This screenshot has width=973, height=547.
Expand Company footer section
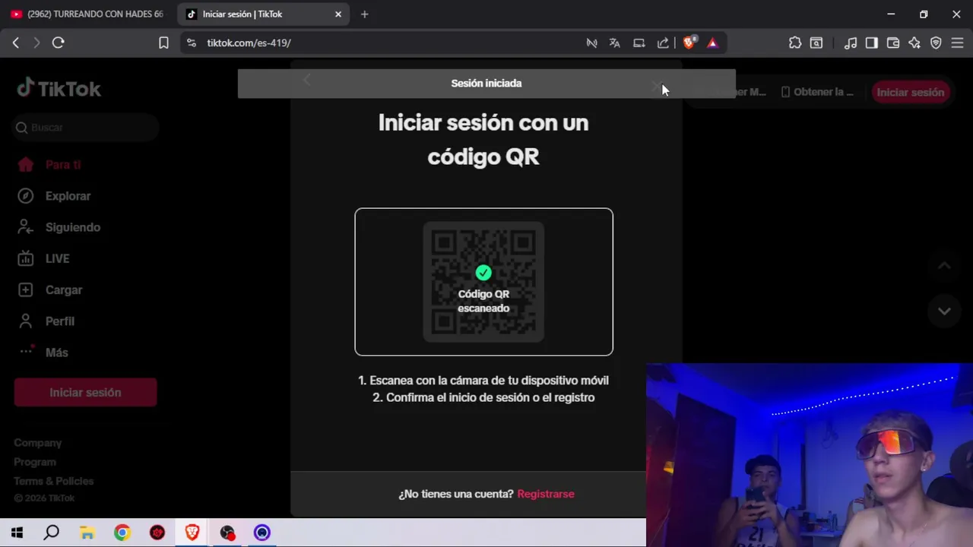38,443
